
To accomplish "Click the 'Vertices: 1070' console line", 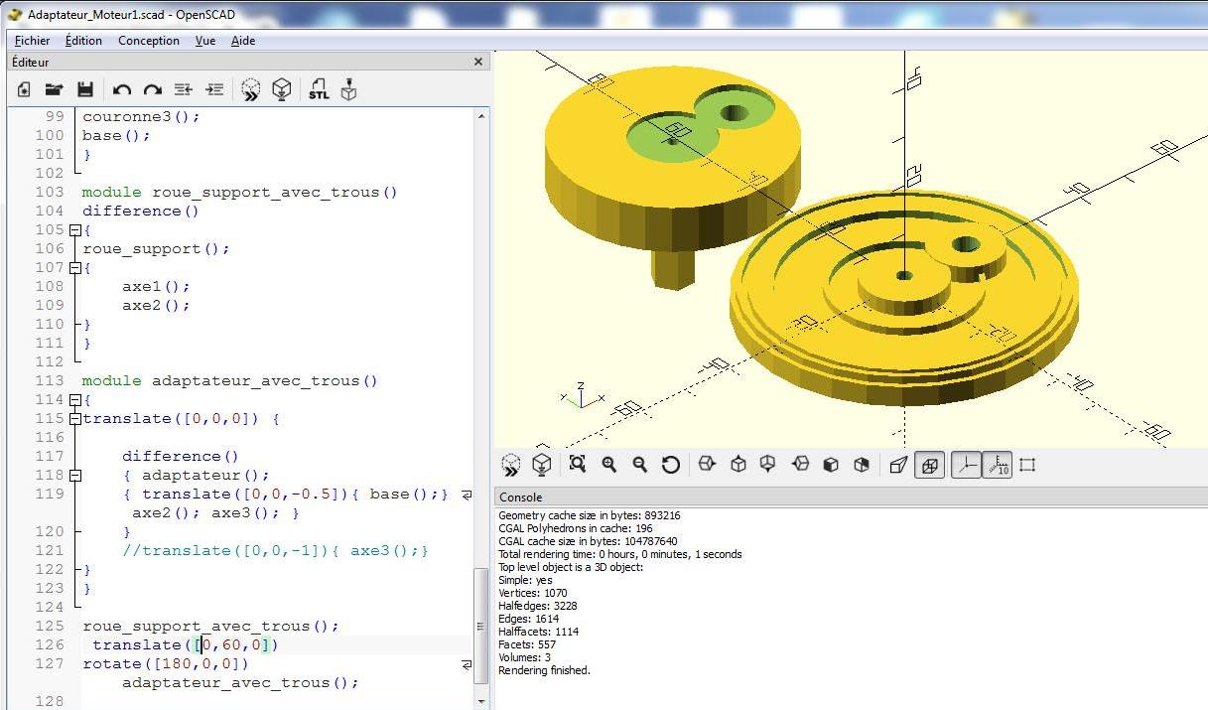I will 533,593.
